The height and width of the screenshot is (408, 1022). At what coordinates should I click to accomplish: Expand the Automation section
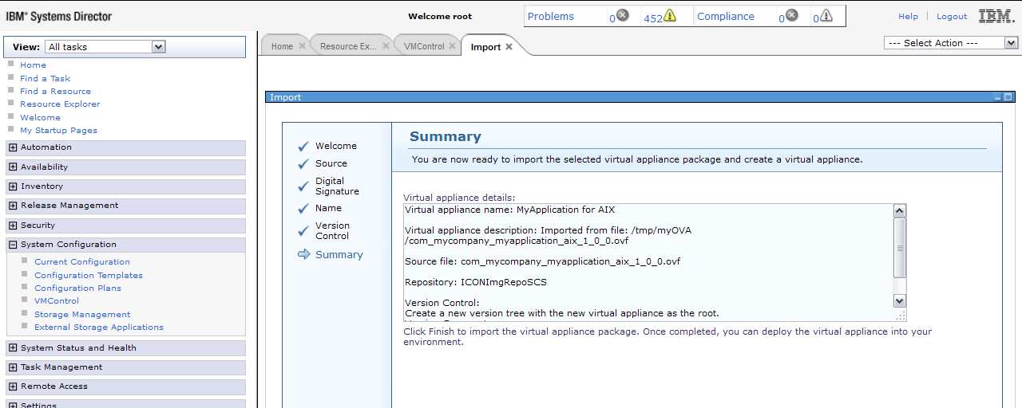(13, 147)
